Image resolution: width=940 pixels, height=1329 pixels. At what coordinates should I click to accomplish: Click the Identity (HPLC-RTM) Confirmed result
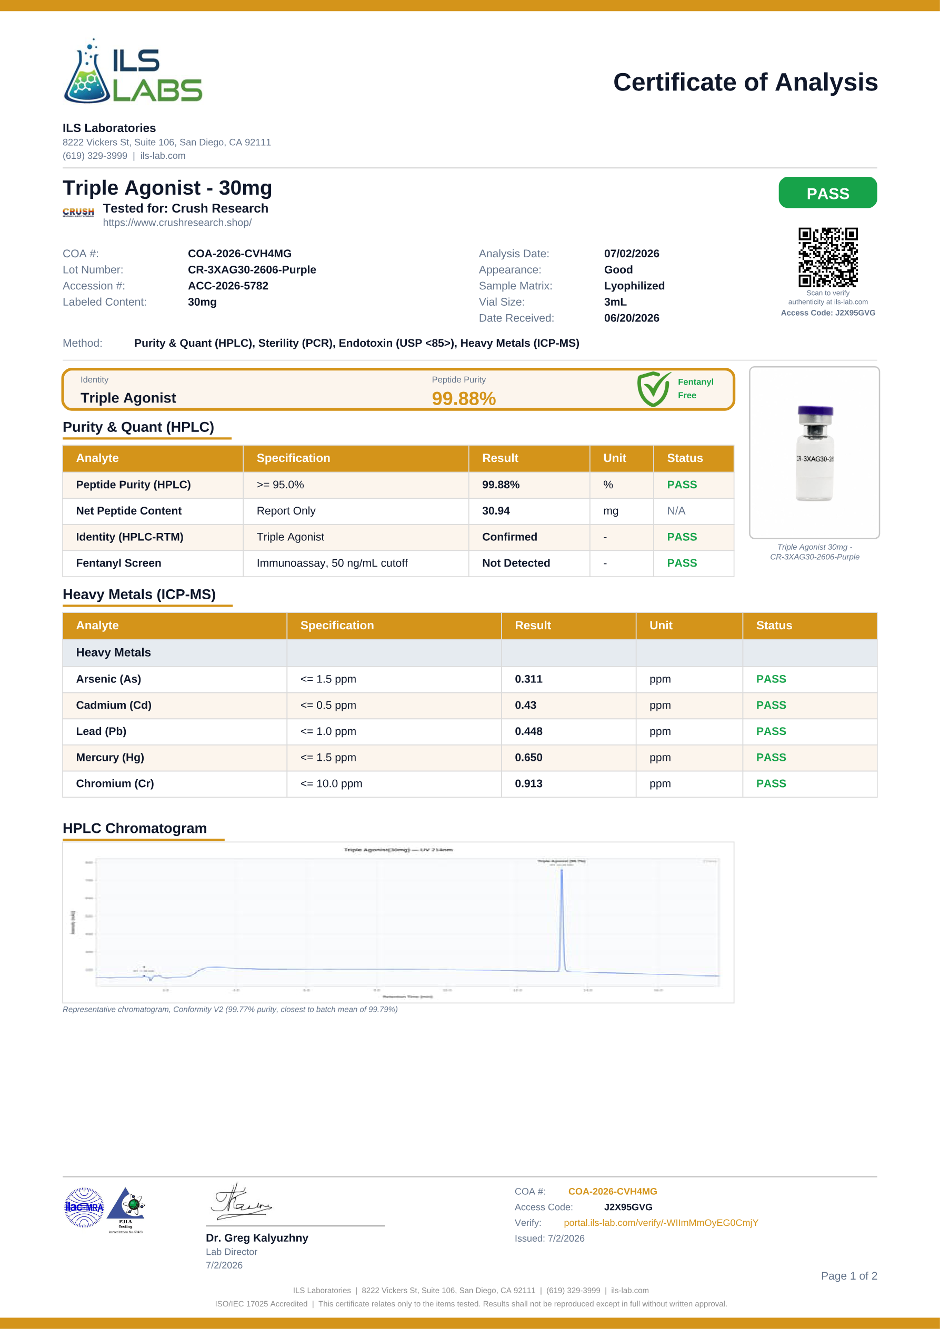pos(509,537)
